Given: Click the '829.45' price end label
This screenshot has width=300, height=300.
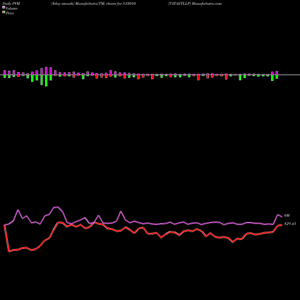Looking at the screenshot, I should (x=290, y=224).
